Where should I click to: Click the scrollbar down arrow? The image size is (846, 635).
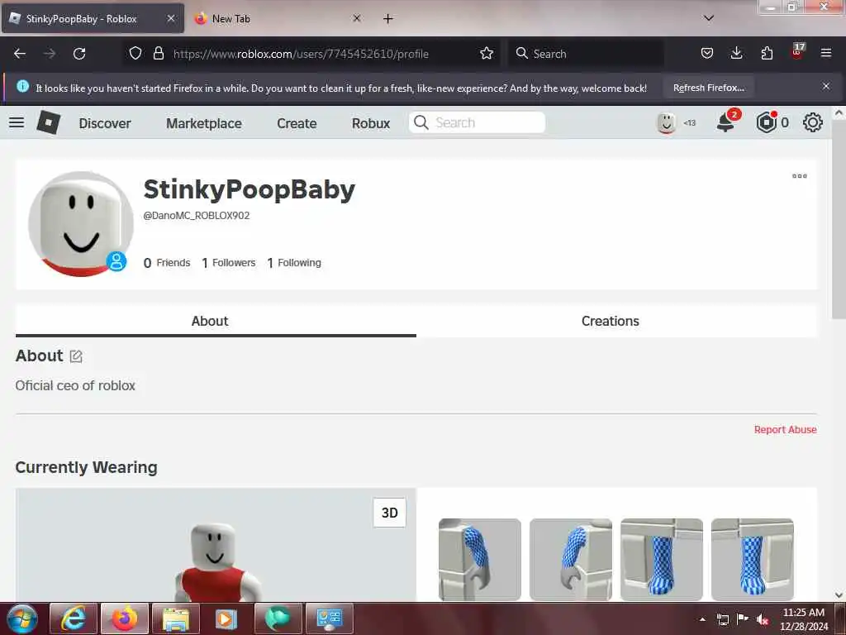point(839,595)
